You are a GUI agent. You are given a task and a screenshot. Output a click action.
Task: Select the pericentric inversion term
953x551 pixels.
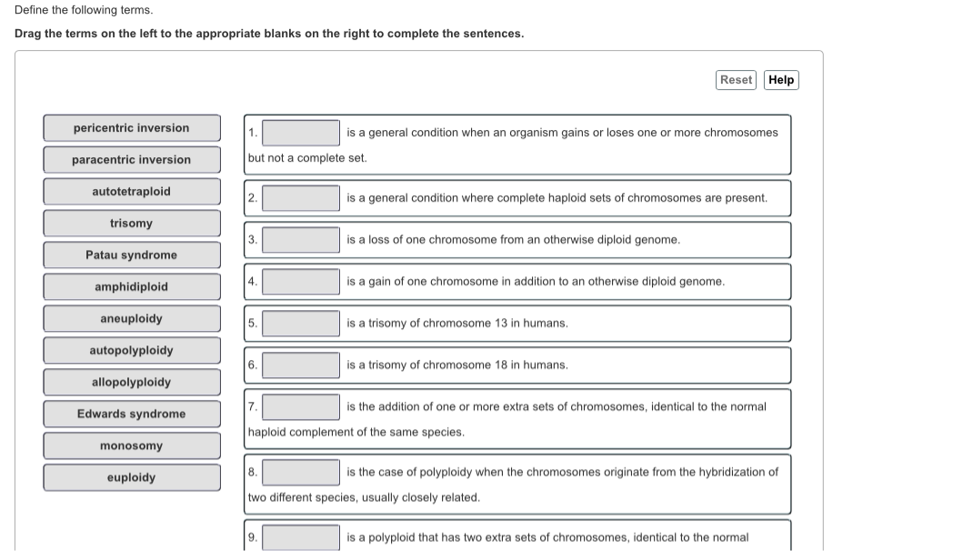[131, 127]
